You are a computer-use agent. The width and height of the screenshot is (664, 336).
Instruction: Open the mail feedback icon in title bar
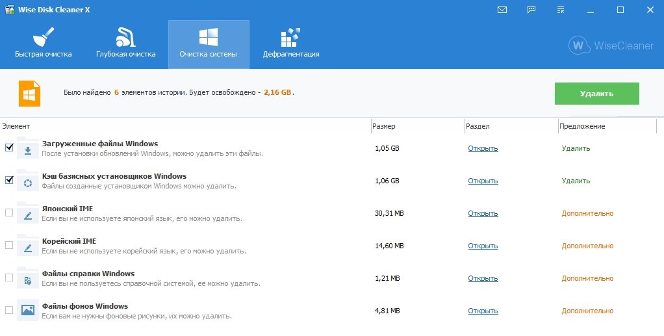[502, 10]
